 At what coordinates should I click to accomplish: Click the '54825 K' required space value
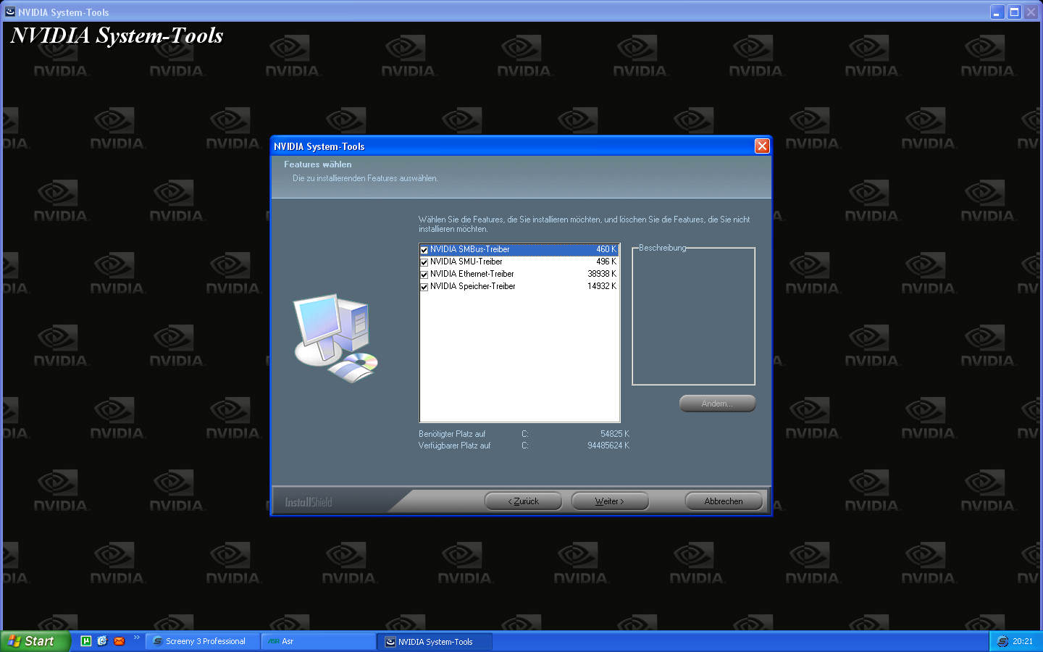615,434
